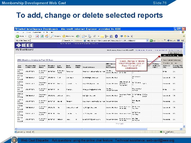
Task: Click MD Members Joining in Past 30 Days title
Action: click(35, 60)
